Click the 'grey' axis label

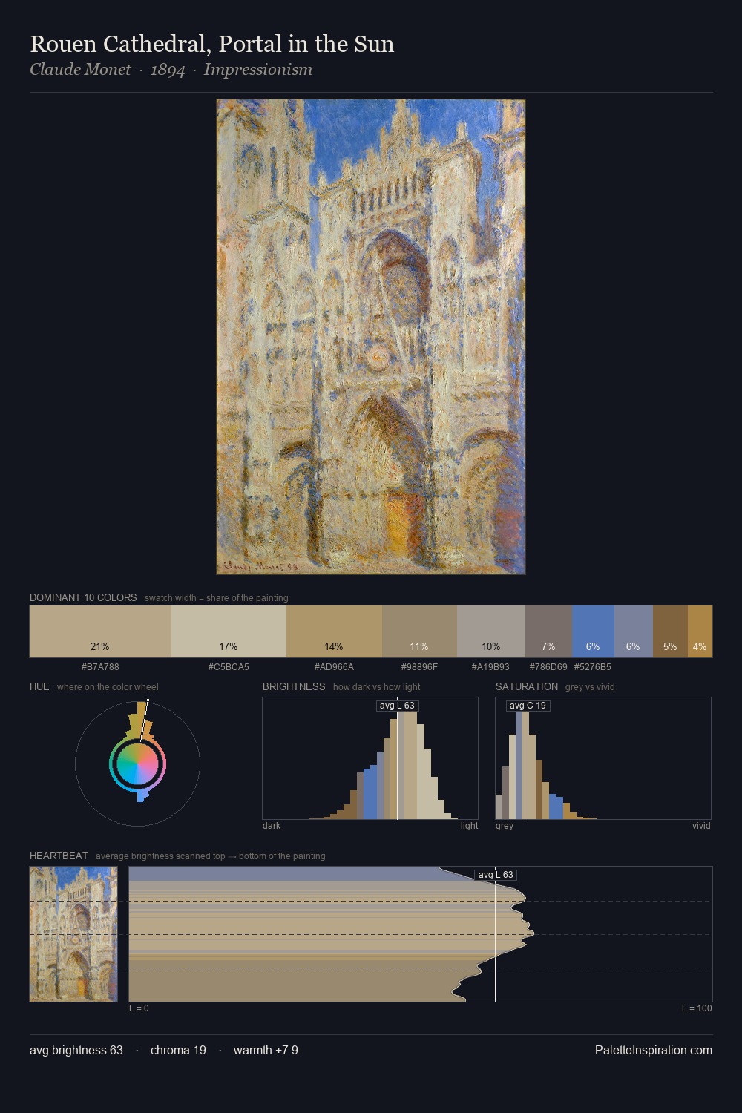tap(505, 826)
